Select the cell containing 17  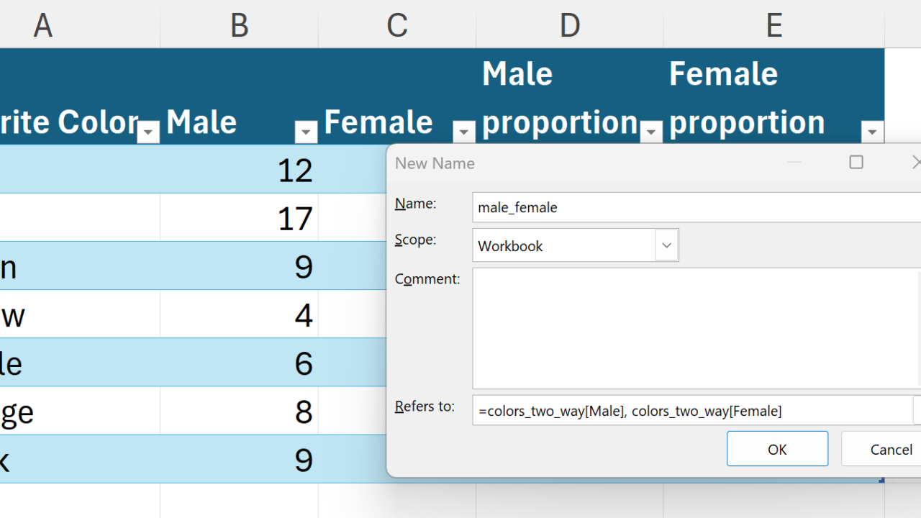[x=239, y=217]
